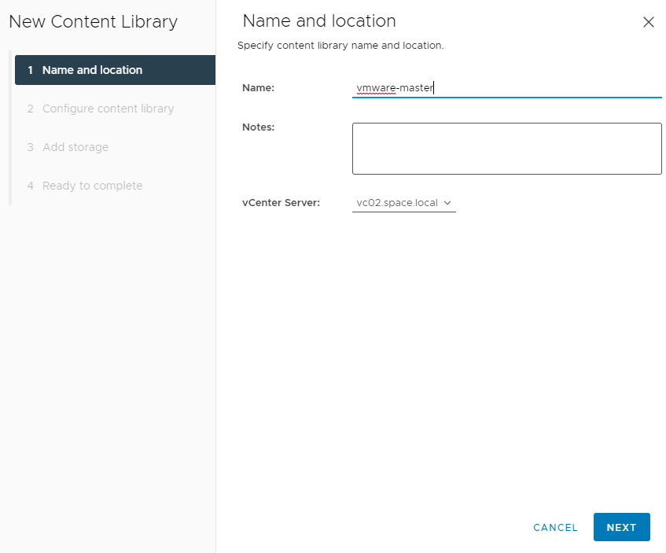Click the 'Name and location' heading text
666x553 pixels.
319,20
